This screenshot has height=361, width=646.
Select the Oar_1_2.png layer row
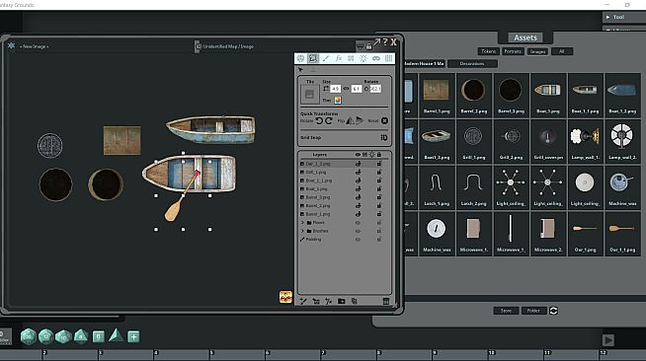click(x=344, y=164)
